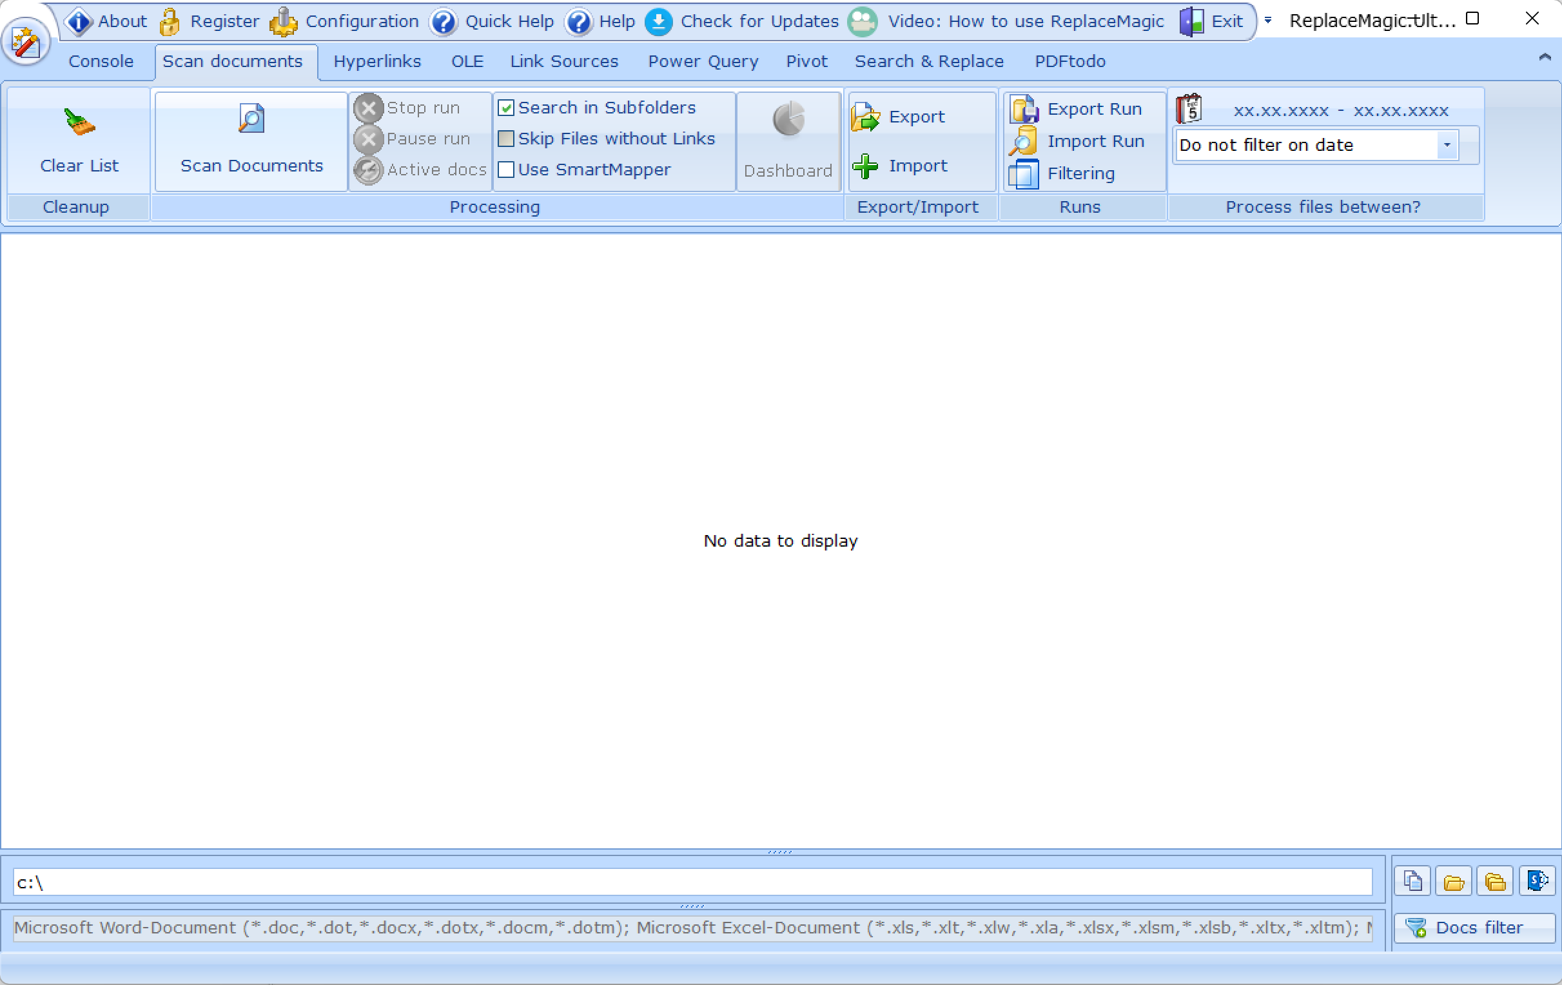This screenshot has width=1562, height=985.
Task: Click the Help button next to Quick Help
Action: [601, 21]
